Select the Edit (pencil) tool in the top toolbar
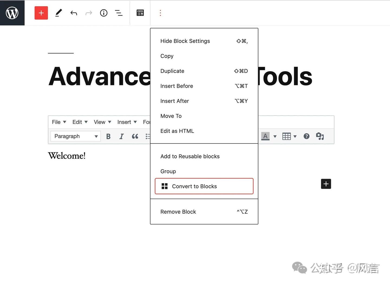 tap(58, 13)
